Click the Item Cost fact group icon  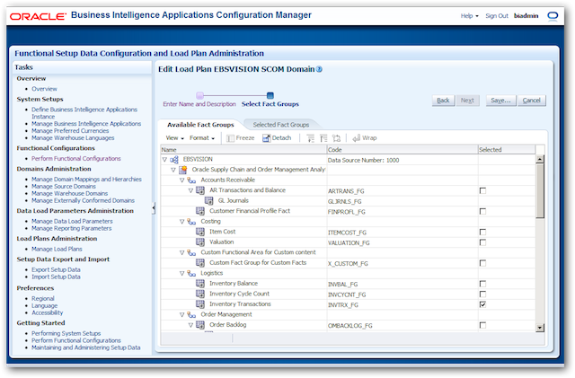tap(200, 232)
